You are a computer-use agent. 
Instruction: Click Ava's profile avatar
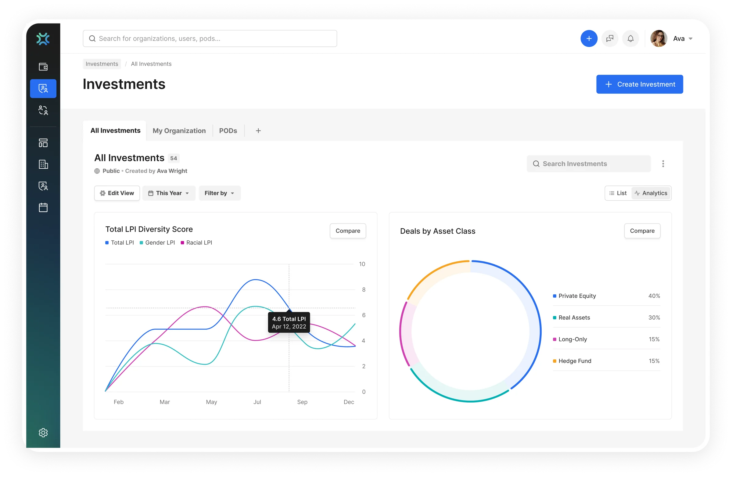(x=658, y=38)
